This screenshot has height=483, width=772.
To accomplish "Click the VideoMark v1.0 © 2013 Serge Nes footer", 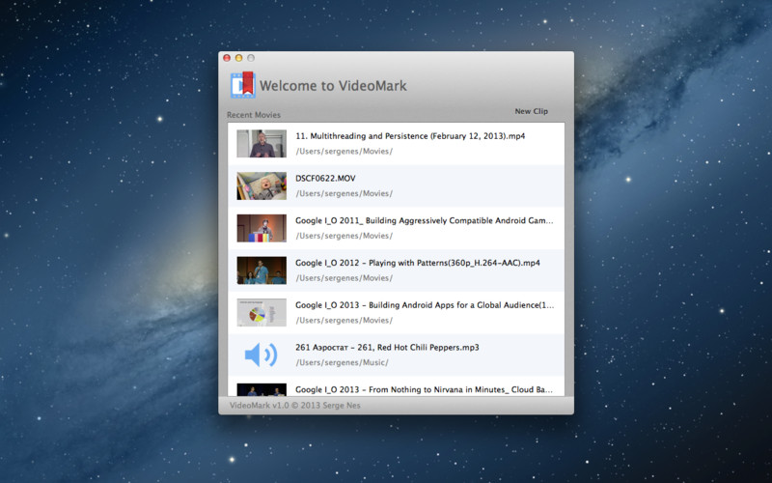I will click(x=295, y=406).
